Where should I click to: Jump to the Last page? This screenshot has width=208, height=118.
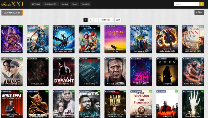pos(118,20)
